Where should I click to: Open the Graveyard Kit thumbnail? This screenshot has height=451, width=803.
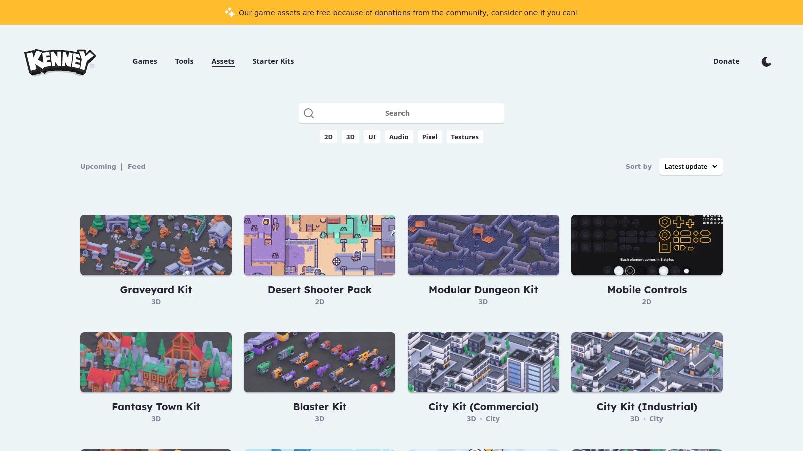[x=156, y=245]
